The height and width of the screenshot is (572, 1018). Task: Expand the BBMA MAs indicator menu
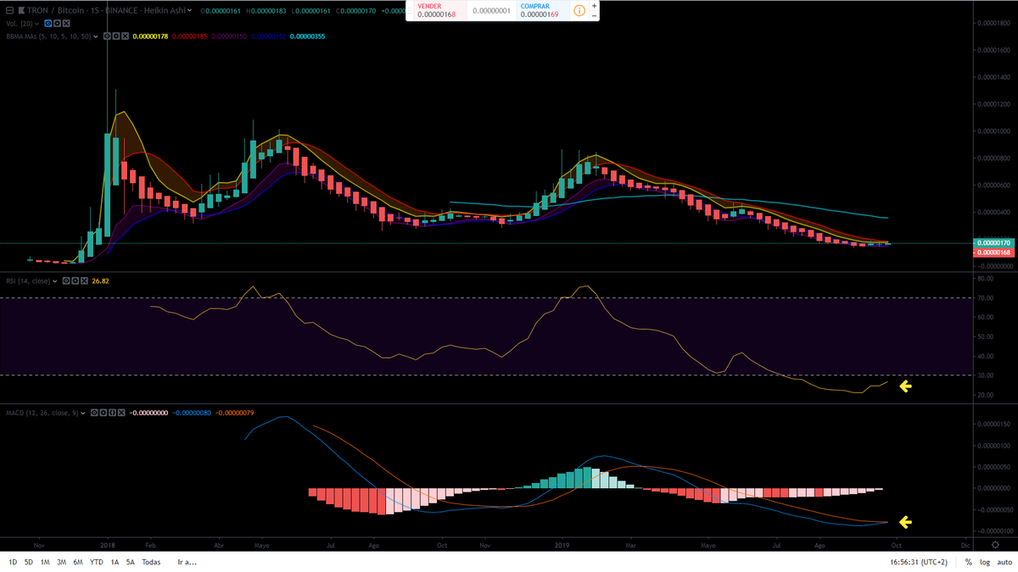[x=96, y=36]
